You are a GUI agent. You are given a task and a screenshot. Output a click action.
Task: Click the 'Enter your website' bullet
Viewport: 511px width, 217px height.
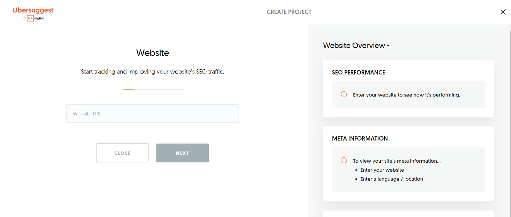click(x=382, y=170)
